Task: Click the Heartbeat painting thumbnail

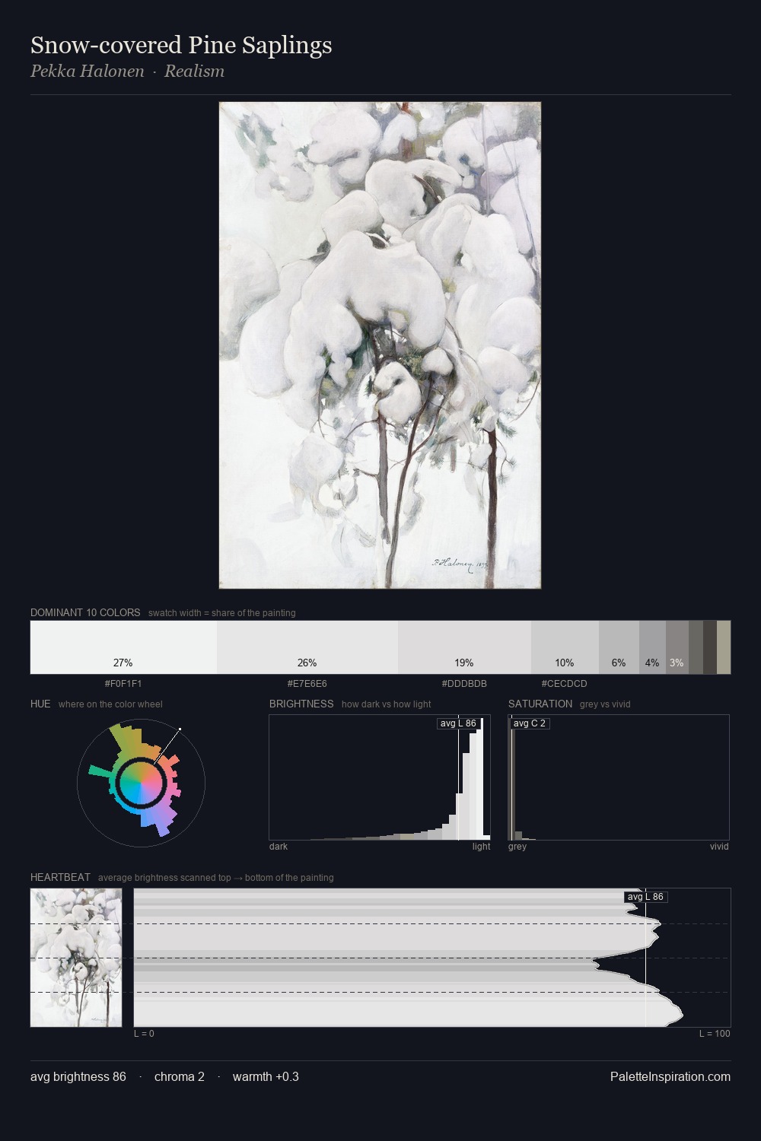Action: click(76, 958)
